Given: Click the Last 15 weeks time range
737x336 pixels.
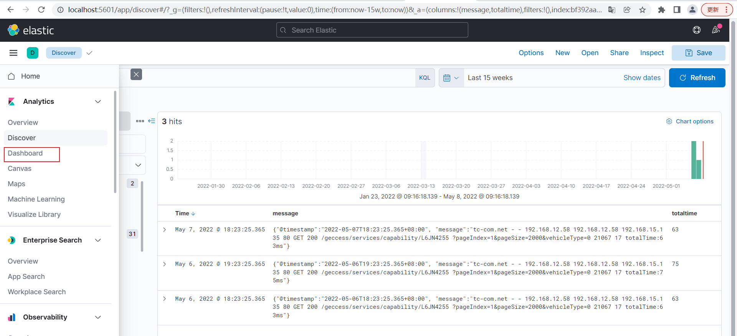Looking at the screenshot, I should point(490,78).
